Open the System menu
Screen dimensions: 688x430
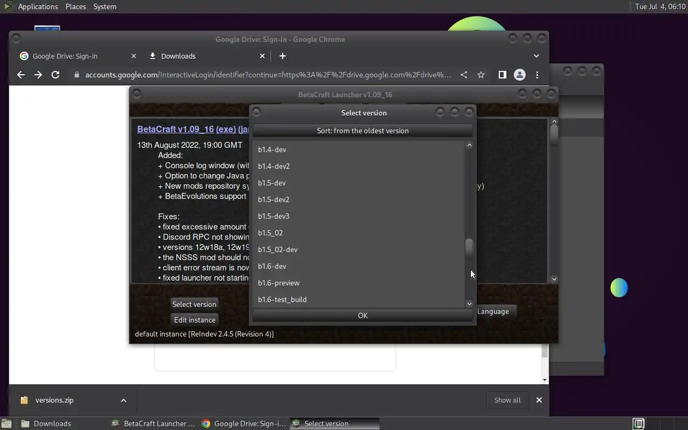coord(105,6)
